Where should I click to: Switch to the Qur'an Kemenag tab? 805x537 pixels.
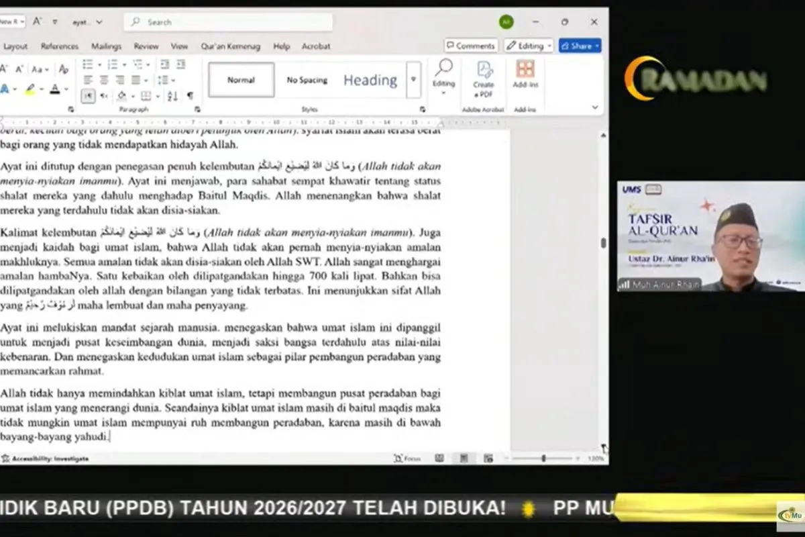(x=230, y=46)
